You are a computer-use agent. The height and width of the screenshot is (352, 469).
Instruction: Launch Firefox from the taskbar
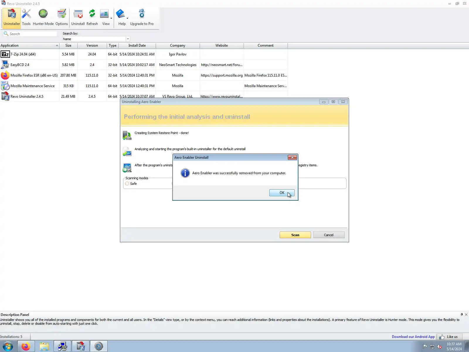coord(26,346)
